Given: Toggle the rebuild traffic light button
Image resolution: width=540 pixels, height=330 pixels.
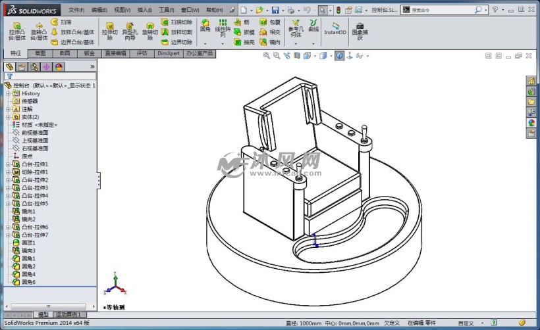Looking at the screenshot, I should [338, 11].
